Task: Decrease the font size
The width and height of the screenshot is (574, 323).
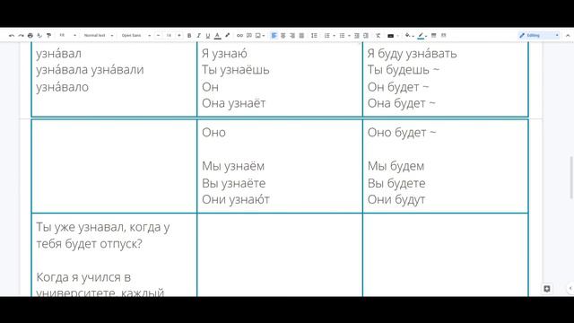Action: point(158,36)
